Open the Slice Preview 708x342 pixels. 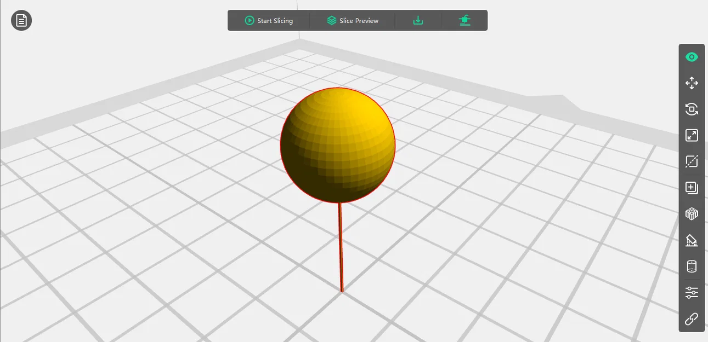click(353, 21)
